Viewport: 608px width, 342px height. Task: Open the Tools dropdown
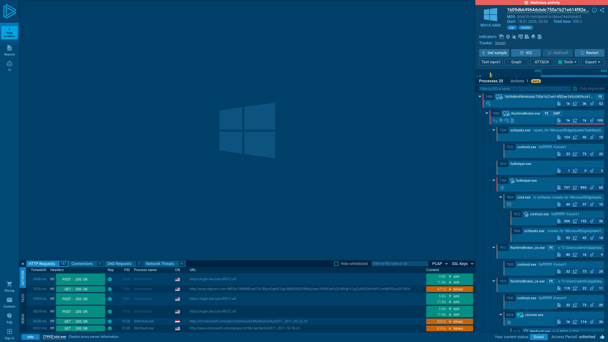coord(567,62)
